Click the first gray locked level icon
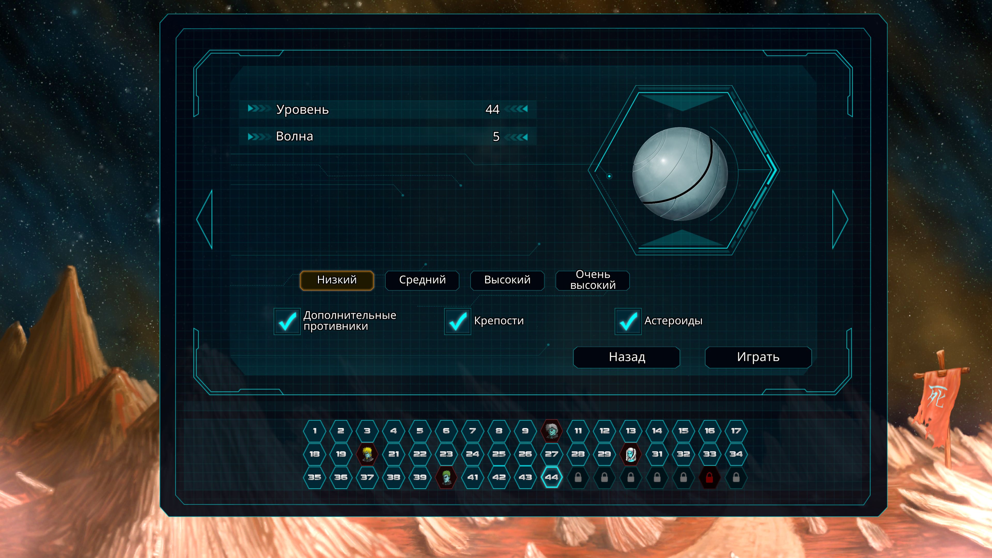 (578, 477)
